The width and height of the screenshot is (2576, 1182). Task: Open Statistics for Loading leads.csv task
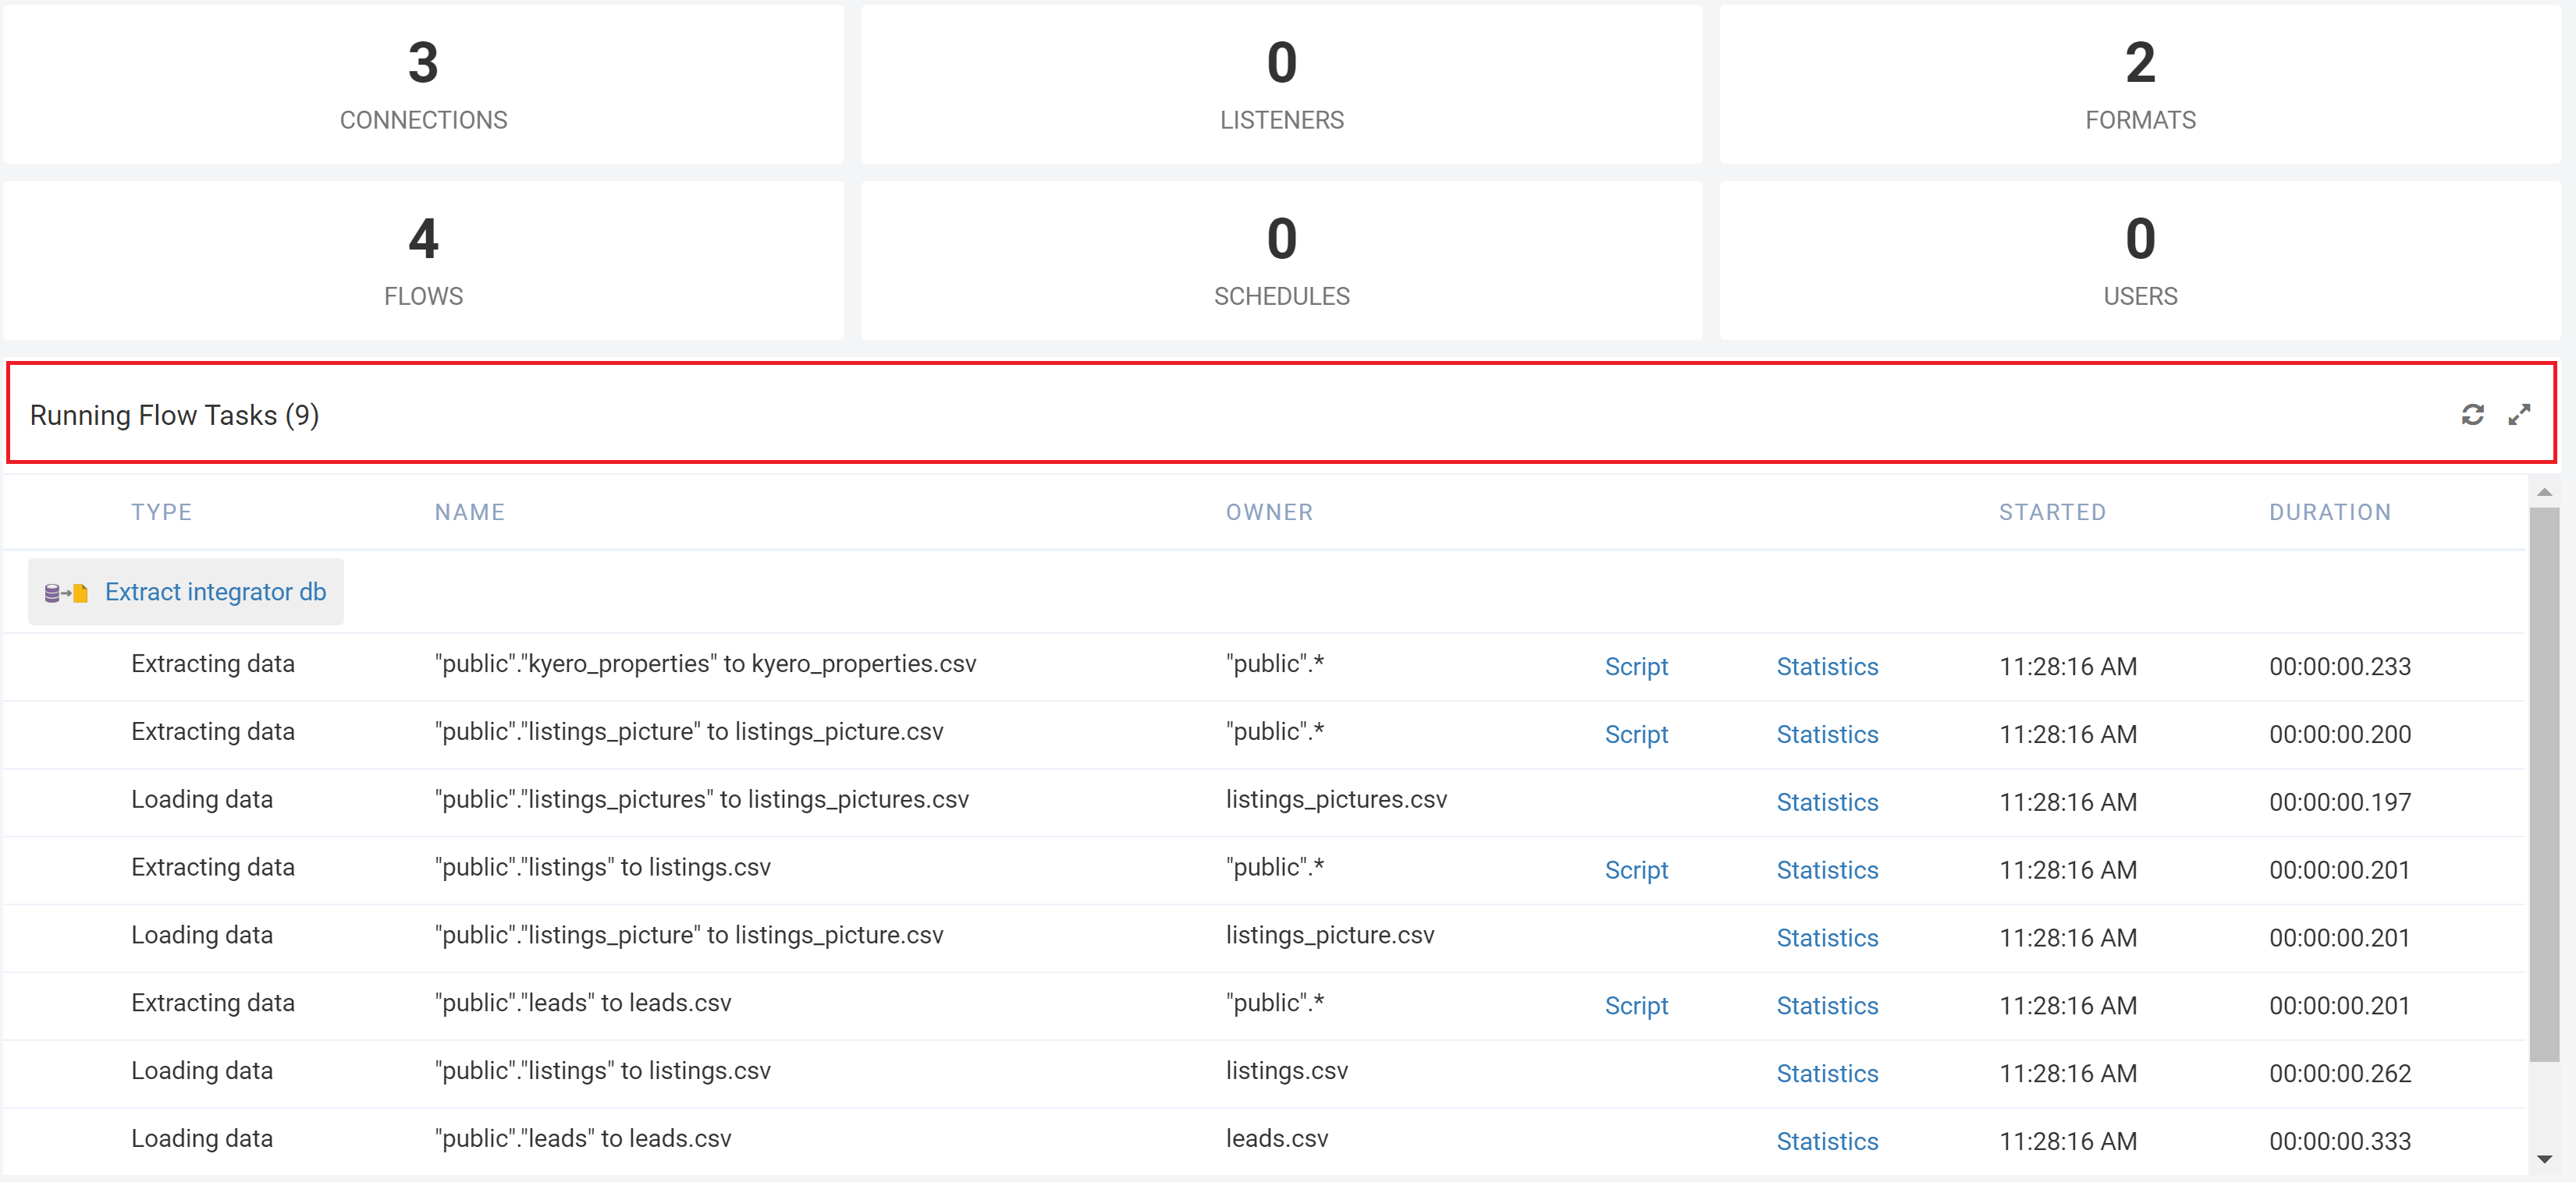pyautogui.click(x=1827, y=1142)
